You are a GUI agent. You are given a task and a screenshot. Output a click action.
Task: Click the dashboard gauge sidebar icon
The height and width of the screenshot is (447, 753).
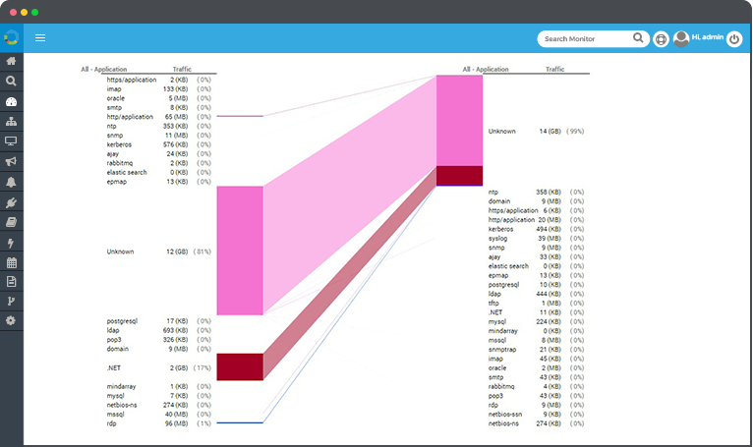point(11,101)
